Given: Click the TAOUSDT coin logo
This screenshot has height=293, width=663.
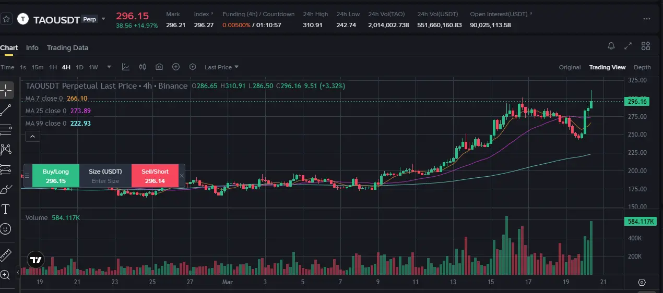Looking at the screenshot, I should 23,19.
